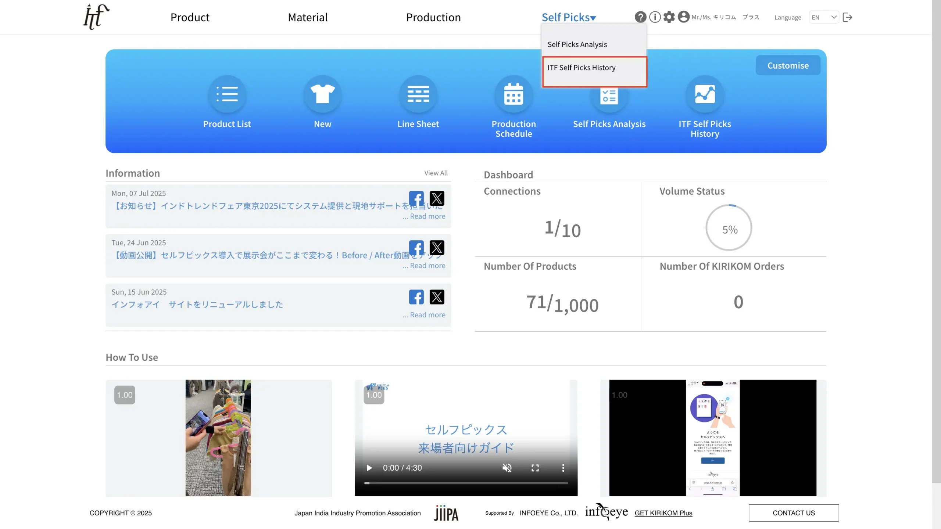Open settings gear icon
The image size is (941, 529).
[x=669, y=17]
